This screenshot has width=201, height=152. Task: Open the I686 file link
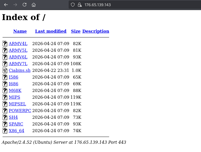point(13,84)
